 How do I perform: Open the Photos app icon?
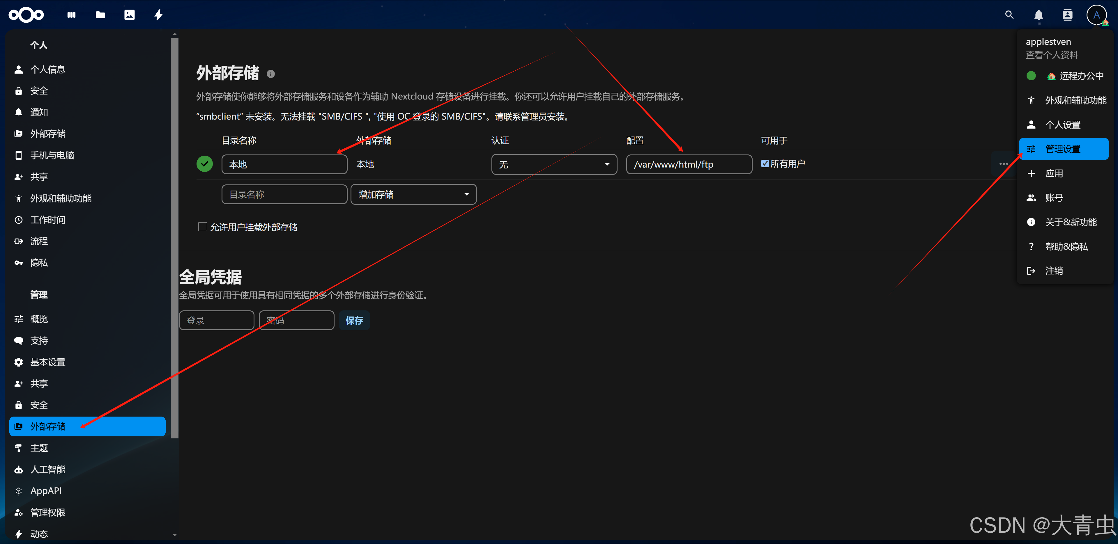(129, 15)
